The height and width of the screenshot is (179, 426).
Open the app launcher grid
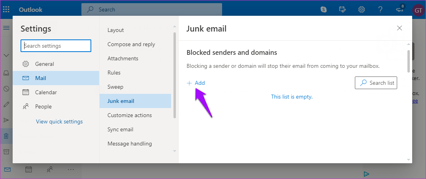[6, 9]
